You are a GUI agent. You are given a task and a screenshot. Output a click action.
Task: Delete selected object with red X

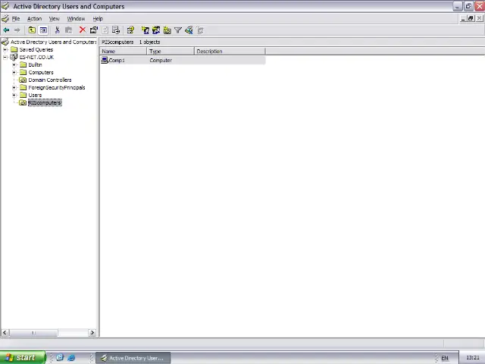(83, 30)
